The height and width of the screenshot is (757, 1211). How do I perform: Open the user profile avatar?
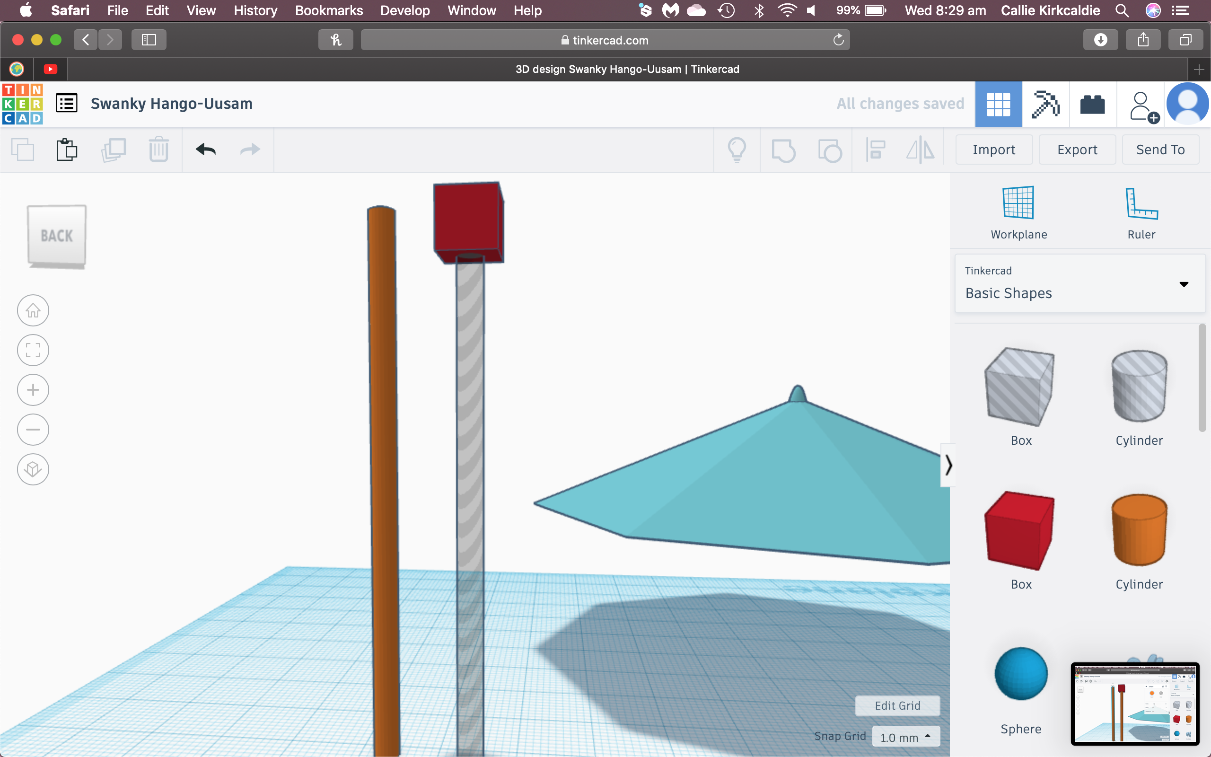click(x=1187, y=104)
